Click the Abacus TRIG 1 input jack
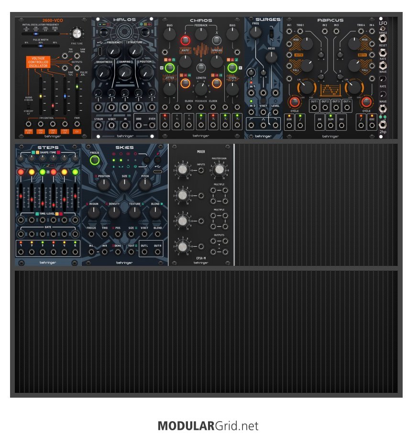Screen dimensions: 417x436 pos(300,31)
